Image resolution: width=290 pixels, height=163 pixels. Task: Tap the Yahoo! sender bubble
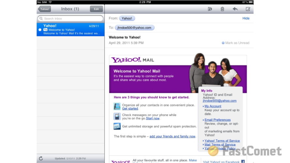click(x=127, y=18)
